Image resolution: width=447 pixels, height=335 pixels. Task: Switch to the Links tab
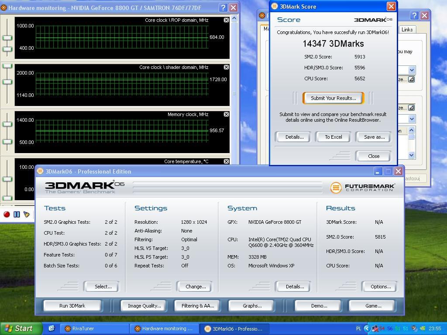(x=407, y=30)
